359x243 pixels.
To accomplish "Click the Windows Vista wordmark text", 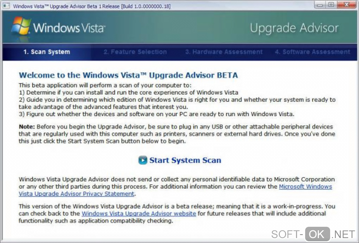I will [69, 28].
